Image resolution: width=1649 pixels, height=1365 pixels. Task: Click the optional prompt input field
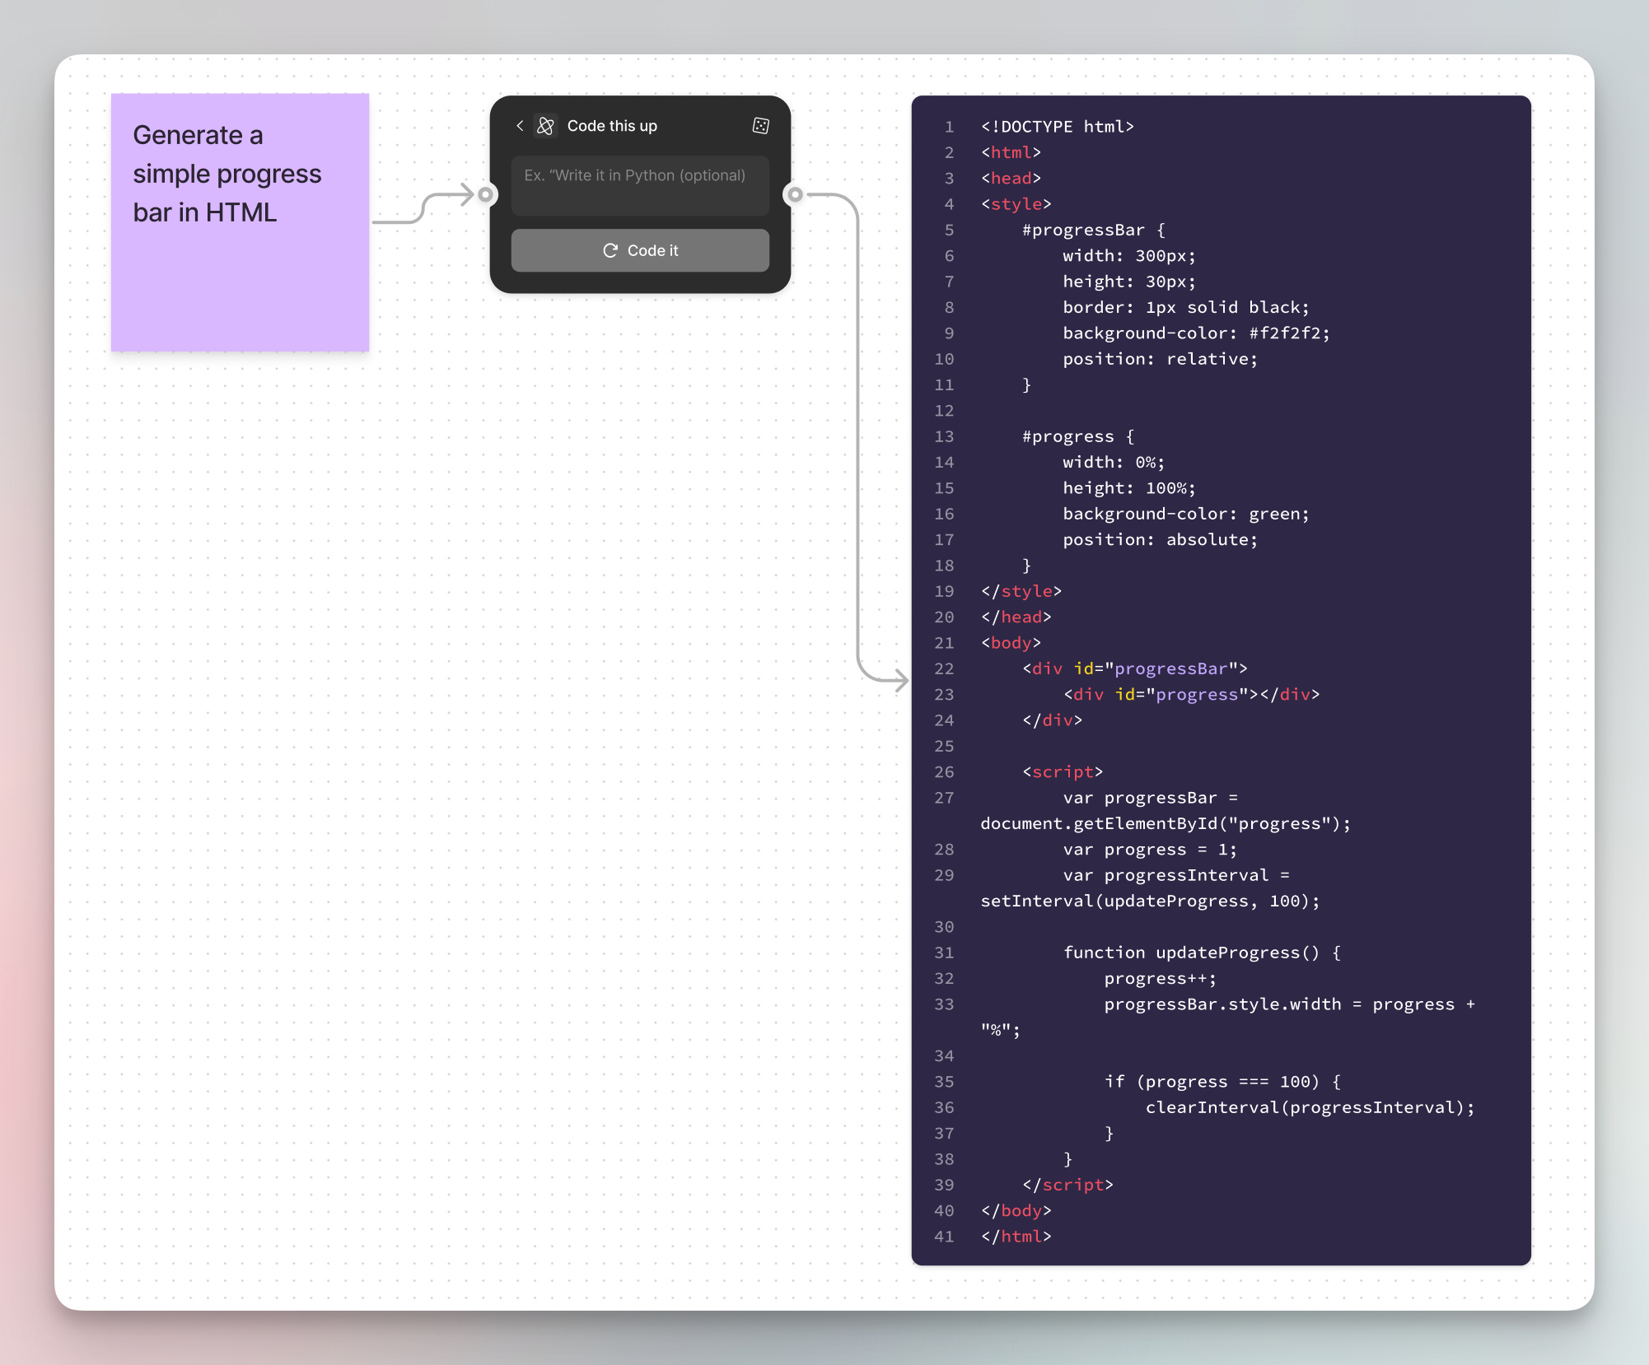(x=640, y=184)
